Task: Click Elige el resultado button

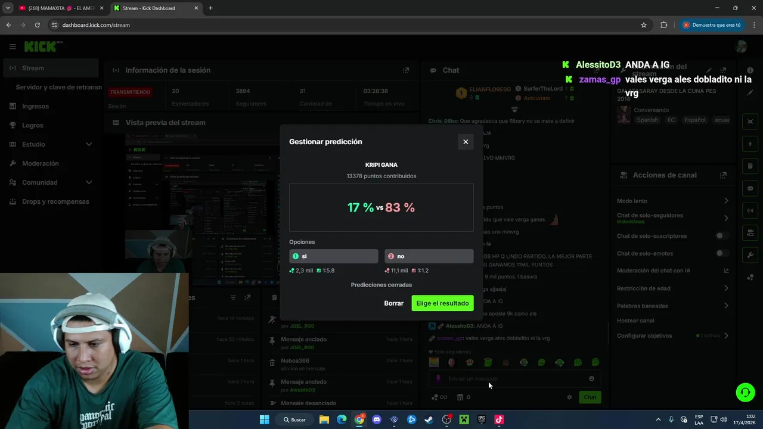Action: click(x=442, y=303)
